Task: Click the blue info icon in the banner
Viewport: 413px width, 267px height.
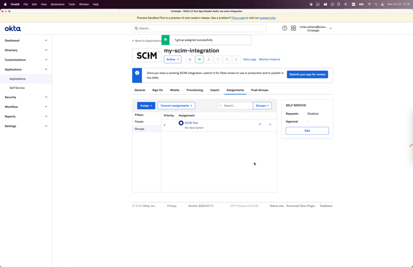Action: 137,73
